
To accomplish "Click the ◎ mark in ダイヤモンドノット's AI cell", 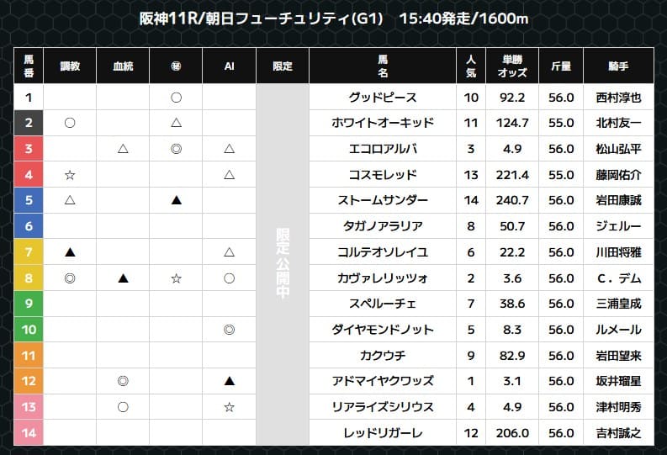I will tap(229, 330).
